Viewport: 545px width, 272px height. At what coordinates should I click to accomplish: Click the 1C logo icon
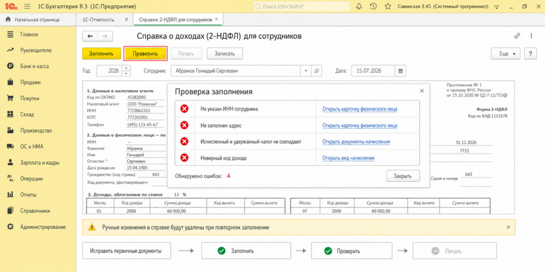coord(11,6)
